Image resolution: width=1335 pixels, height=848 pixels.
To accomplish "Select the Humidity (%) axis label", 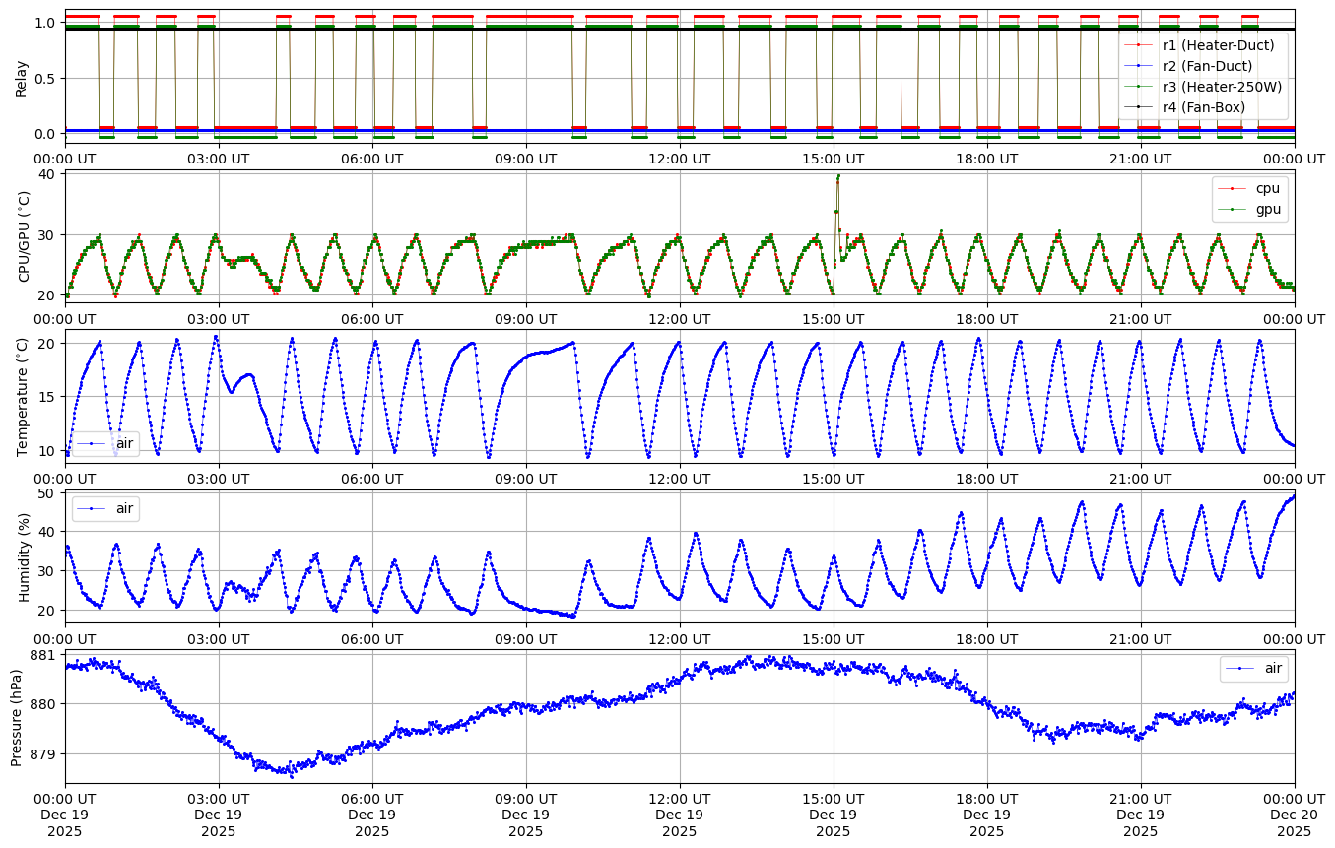I will tap(25, 556).
